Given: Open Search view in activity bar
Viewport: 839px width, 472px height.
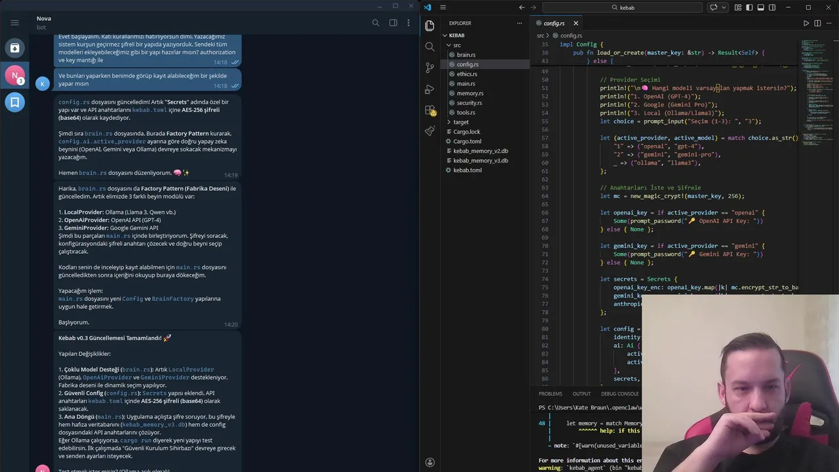Looking at the screenshot, I should point(430,47).
